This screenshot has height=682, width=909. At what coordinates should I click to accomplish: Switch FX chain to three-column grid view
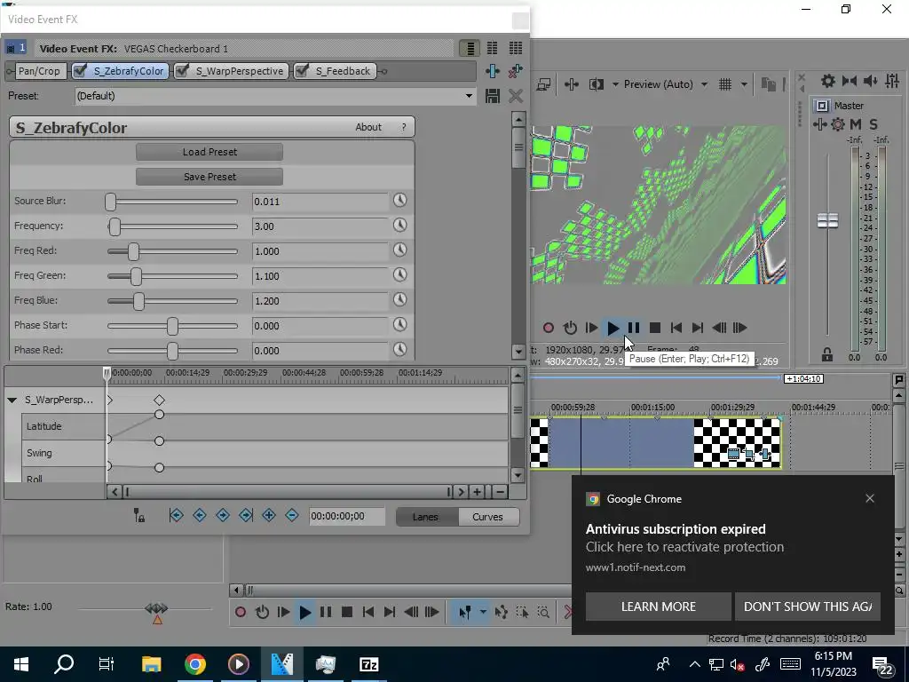coord(516,48)
